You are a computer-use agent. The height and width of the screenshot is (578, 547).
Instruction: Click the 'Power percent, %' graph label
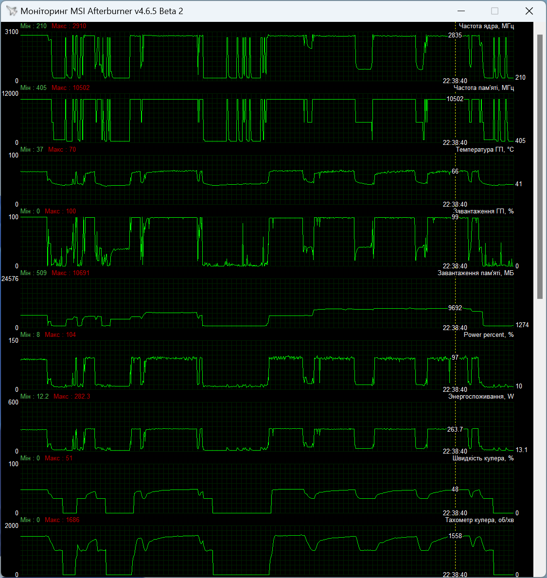(x=488, y=335)
